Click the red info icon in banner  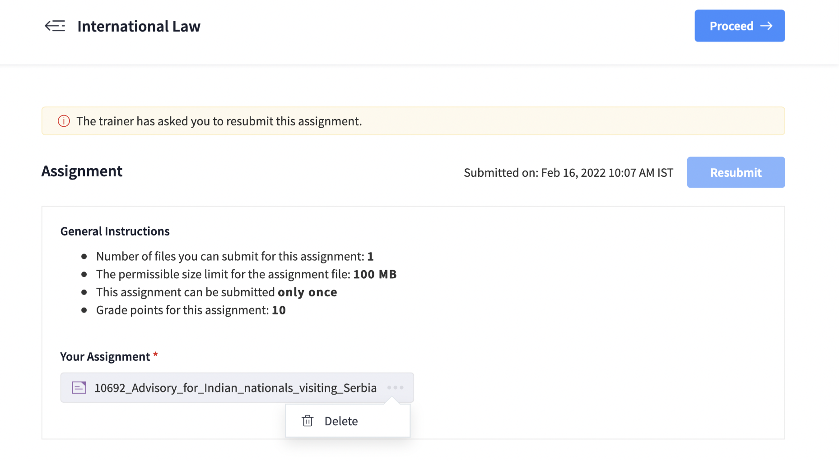[64, 121]
